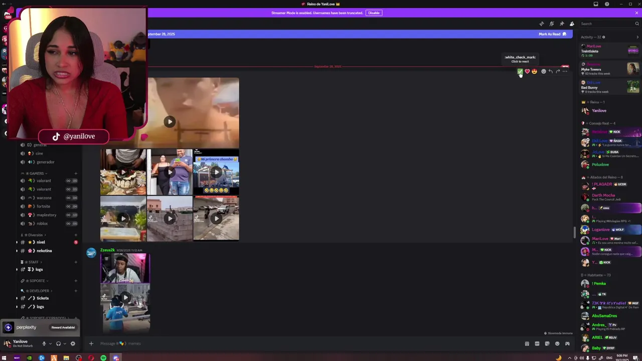
Task: Open the Treintisiete activity card
Action: [x=610, y=51]
